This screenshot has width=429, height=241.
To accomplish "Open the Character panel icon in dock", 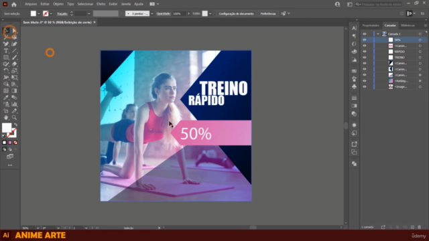I will 354,28.
